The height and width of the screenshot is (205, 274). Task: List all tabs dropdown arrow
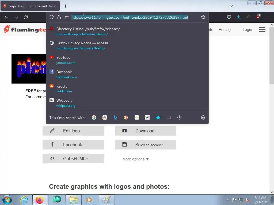[x=231, y=6]
